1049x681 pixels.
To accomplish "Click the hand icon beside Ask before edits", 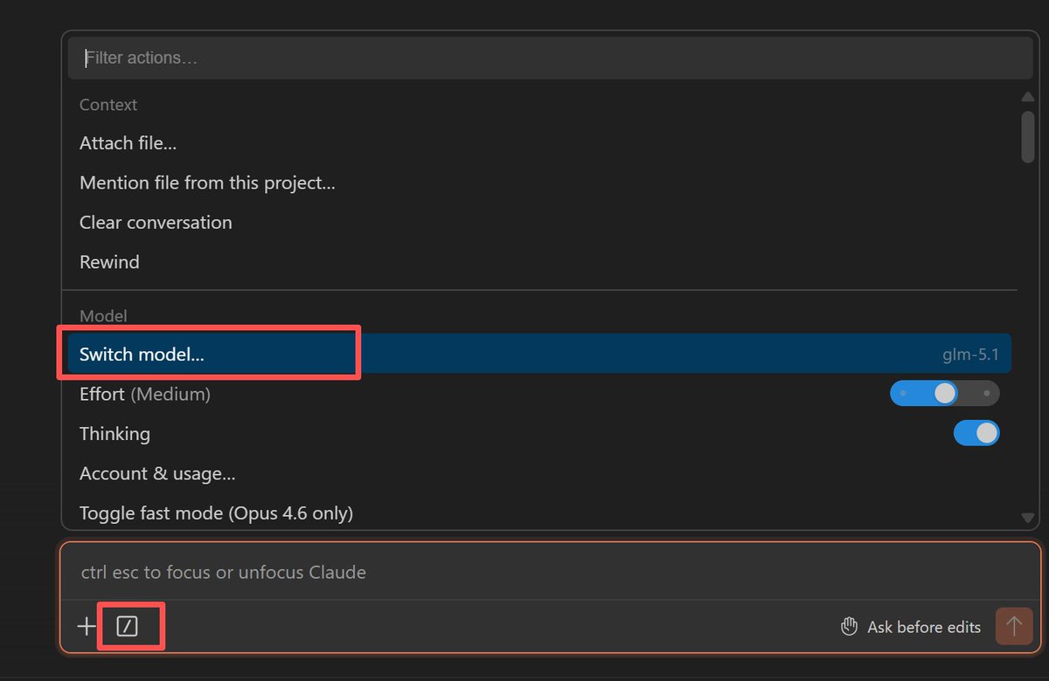I will coord(849,627).
